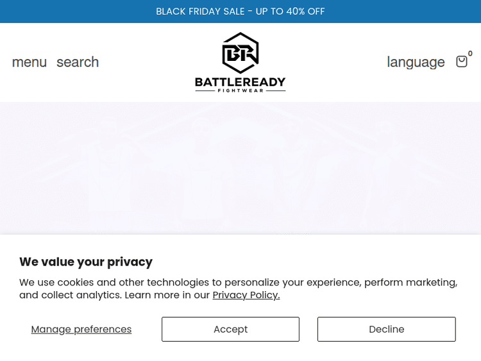This screenshot has height=361, width=481.
Task: Open Manage preferences for cookies
Action: coord(81,329)
